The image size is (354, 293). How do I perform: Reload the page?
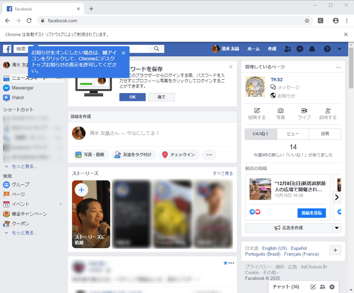click(x=29, y=21)
